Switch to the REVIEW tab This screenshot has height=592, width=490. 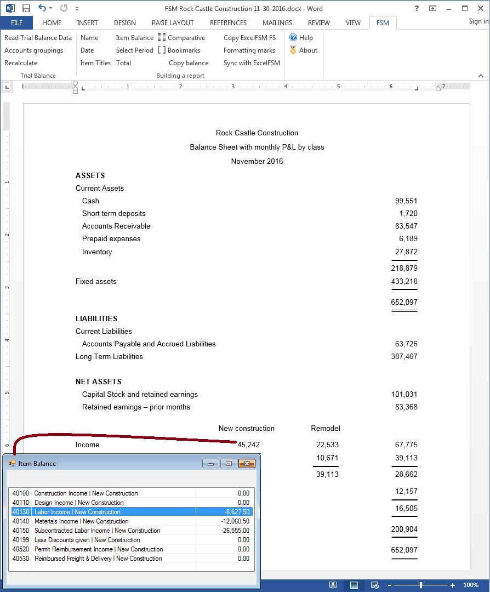(x=318, y=22)
